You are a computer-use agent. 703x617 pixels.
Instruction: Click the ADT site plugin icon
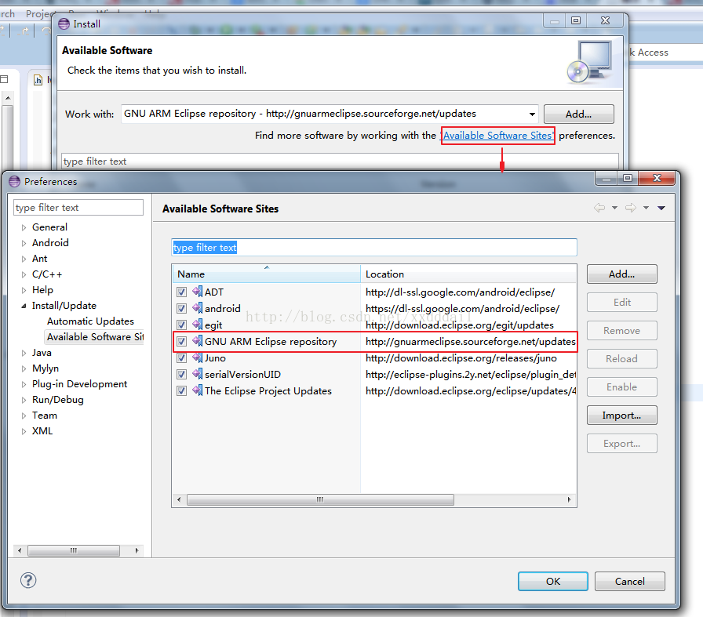pyautogui.click(x=197, y=292)
